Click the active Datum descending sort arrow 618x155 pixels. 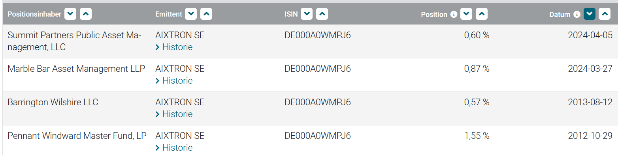[x=590, y=14]
